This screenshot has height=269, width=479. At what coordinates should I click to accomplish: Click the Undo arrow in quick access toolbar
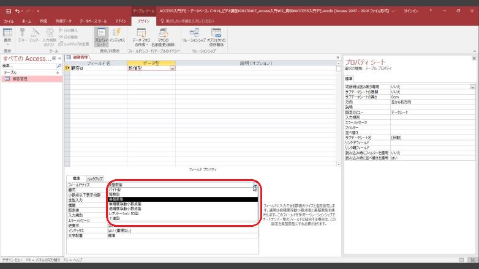(x=17, y=11)
